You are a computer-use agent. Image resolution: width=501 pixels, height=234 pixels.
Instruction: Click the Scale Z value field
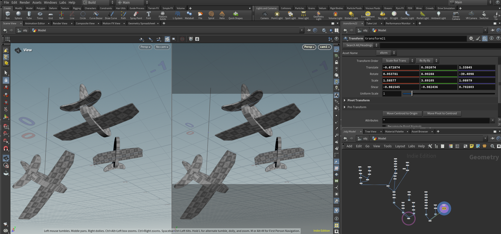coord(477,80)
